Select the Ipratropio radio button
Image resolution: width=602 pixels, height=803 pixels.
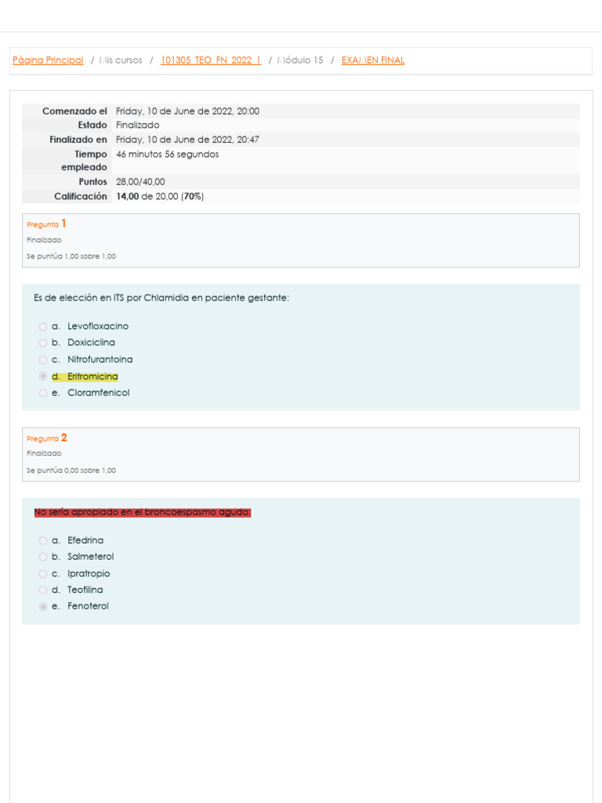coord(43,574)
